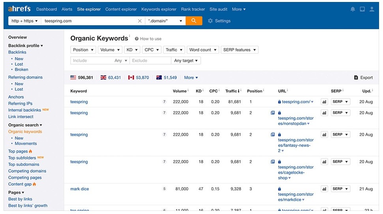Open the Word count filter dropdown
This screenshot has height=214, width=383.
pyautogui.click(x=203, y=50)
